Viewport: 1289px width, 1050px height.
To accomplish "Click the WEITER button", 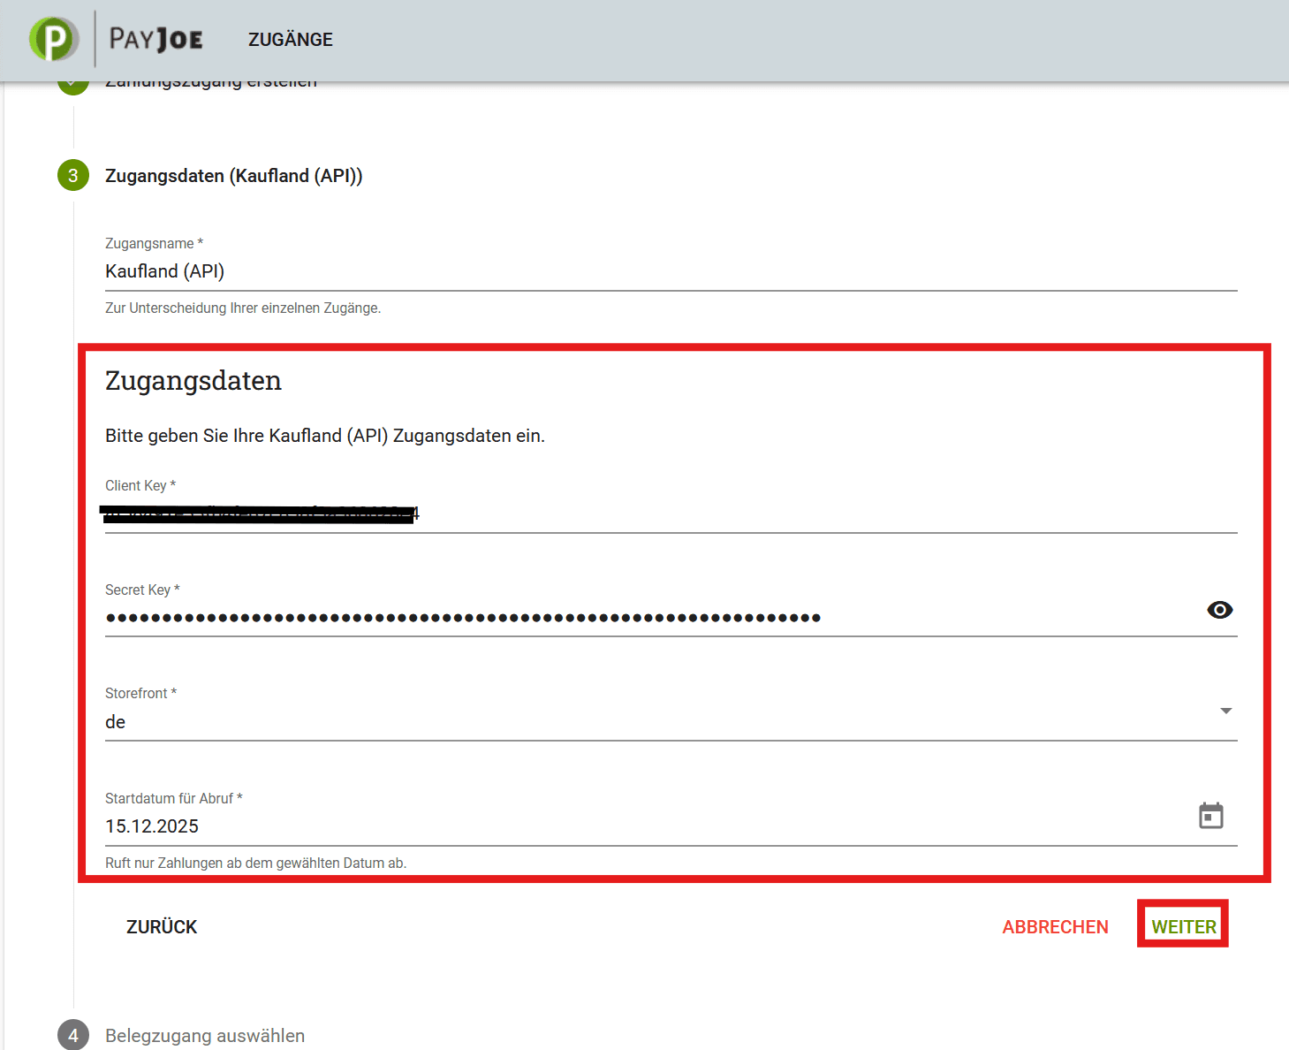I will coord(1183,926).
